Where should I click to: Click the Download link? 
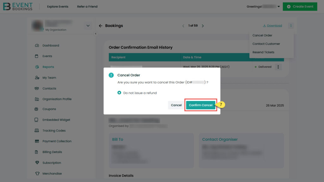[272, 26]
